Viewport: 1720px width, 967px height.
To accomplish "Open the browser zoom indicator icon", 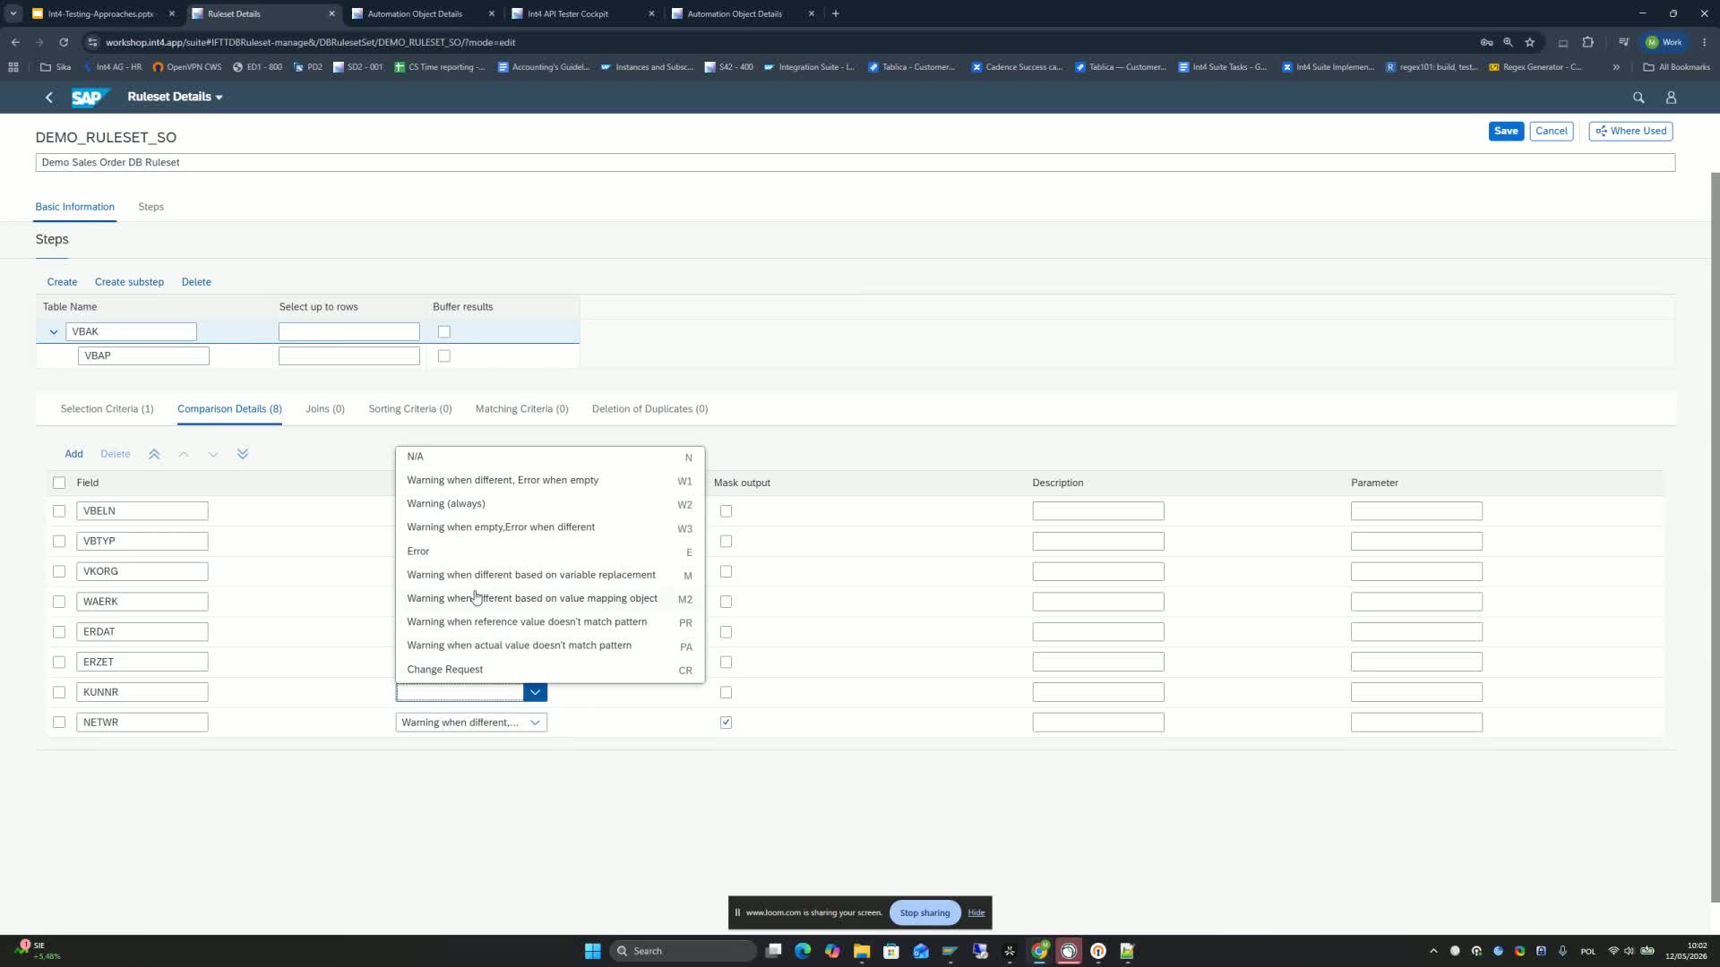I will pos(1509,42).
